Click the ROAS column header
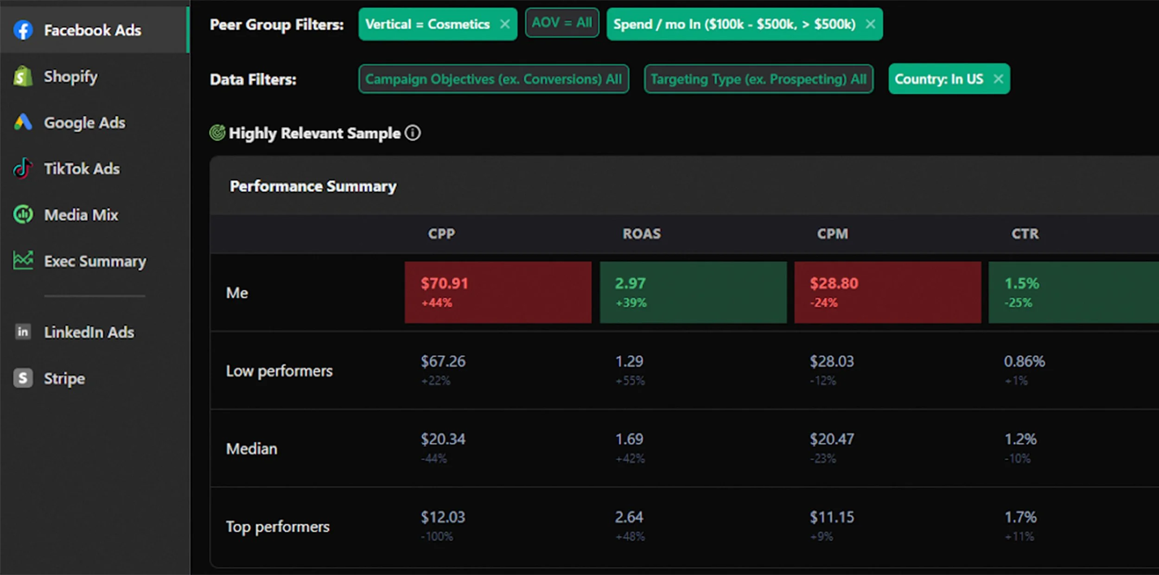 click(x=641, y=234)
